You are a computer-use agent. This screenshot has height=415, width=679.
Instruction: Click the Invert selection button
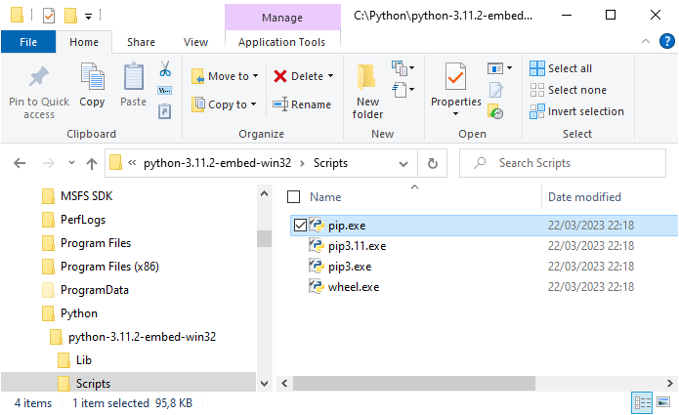[576, 111]
